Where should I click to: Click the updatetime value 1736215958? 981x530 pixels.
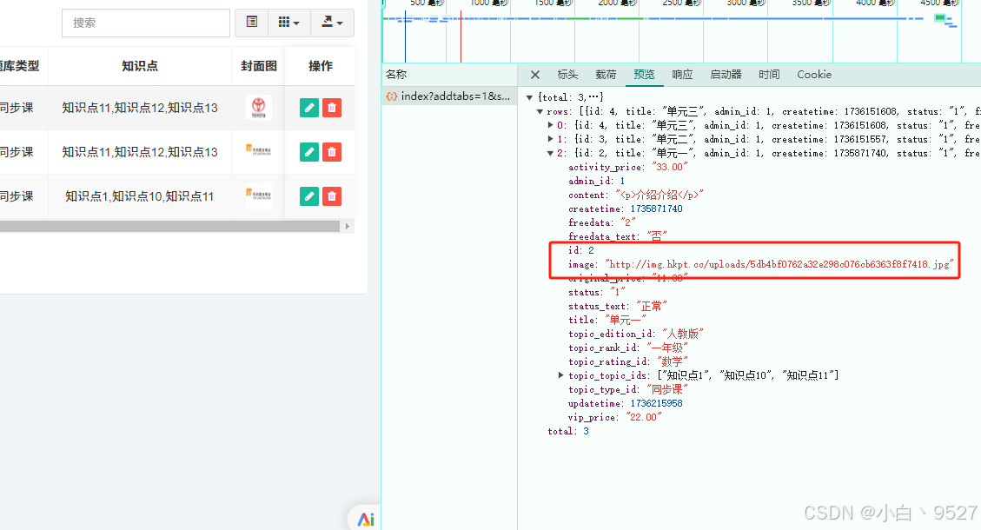tap(656, 404)
